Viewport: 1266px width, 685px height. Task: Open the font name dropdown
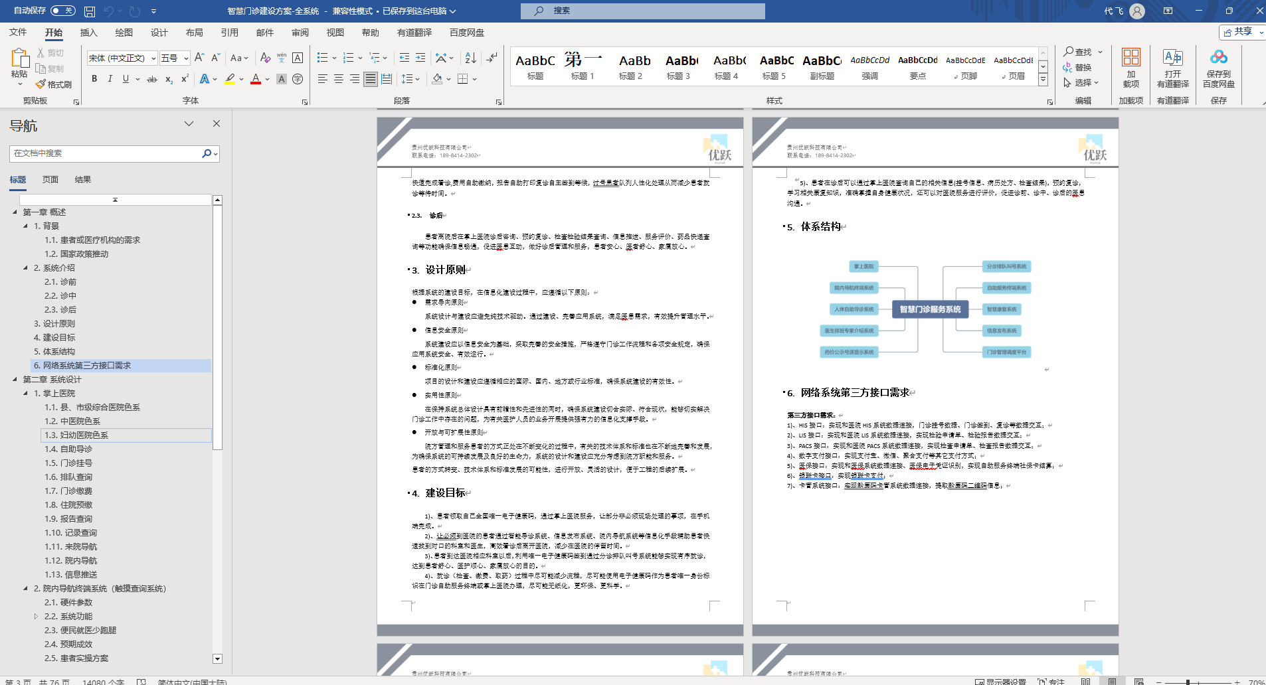pyautogui.click(x=153, y=58)
